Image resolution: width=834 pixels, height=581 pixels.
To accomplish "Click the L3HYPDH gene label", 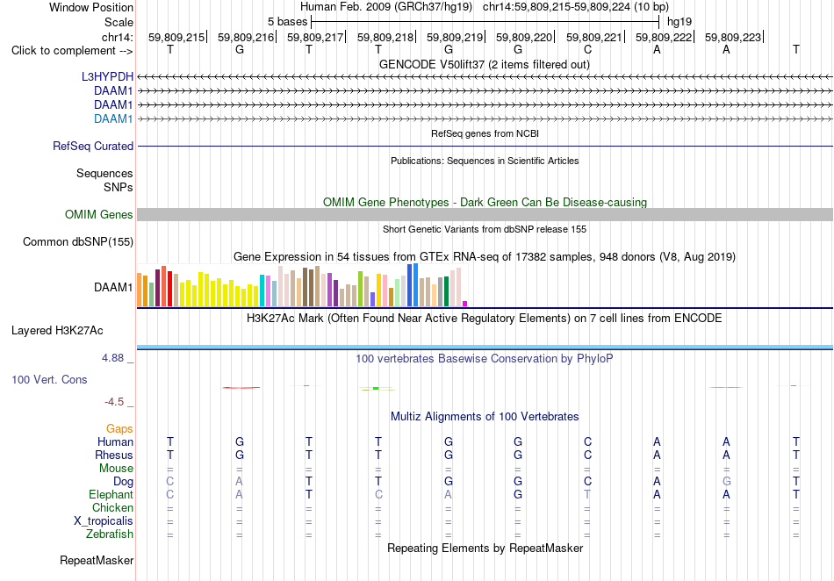I will click(107, 77).
